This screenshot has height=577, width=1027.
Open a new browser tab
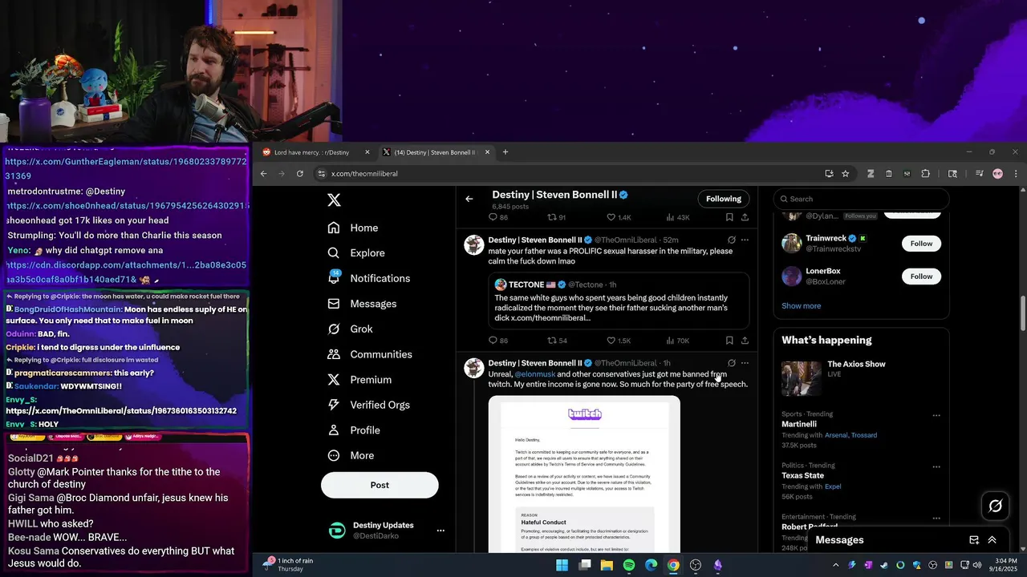coord(505,152)
